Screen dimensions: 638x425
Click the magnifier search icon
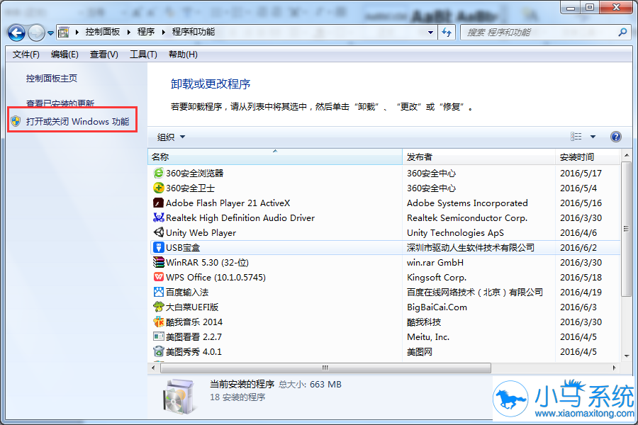tap(622, 32)
